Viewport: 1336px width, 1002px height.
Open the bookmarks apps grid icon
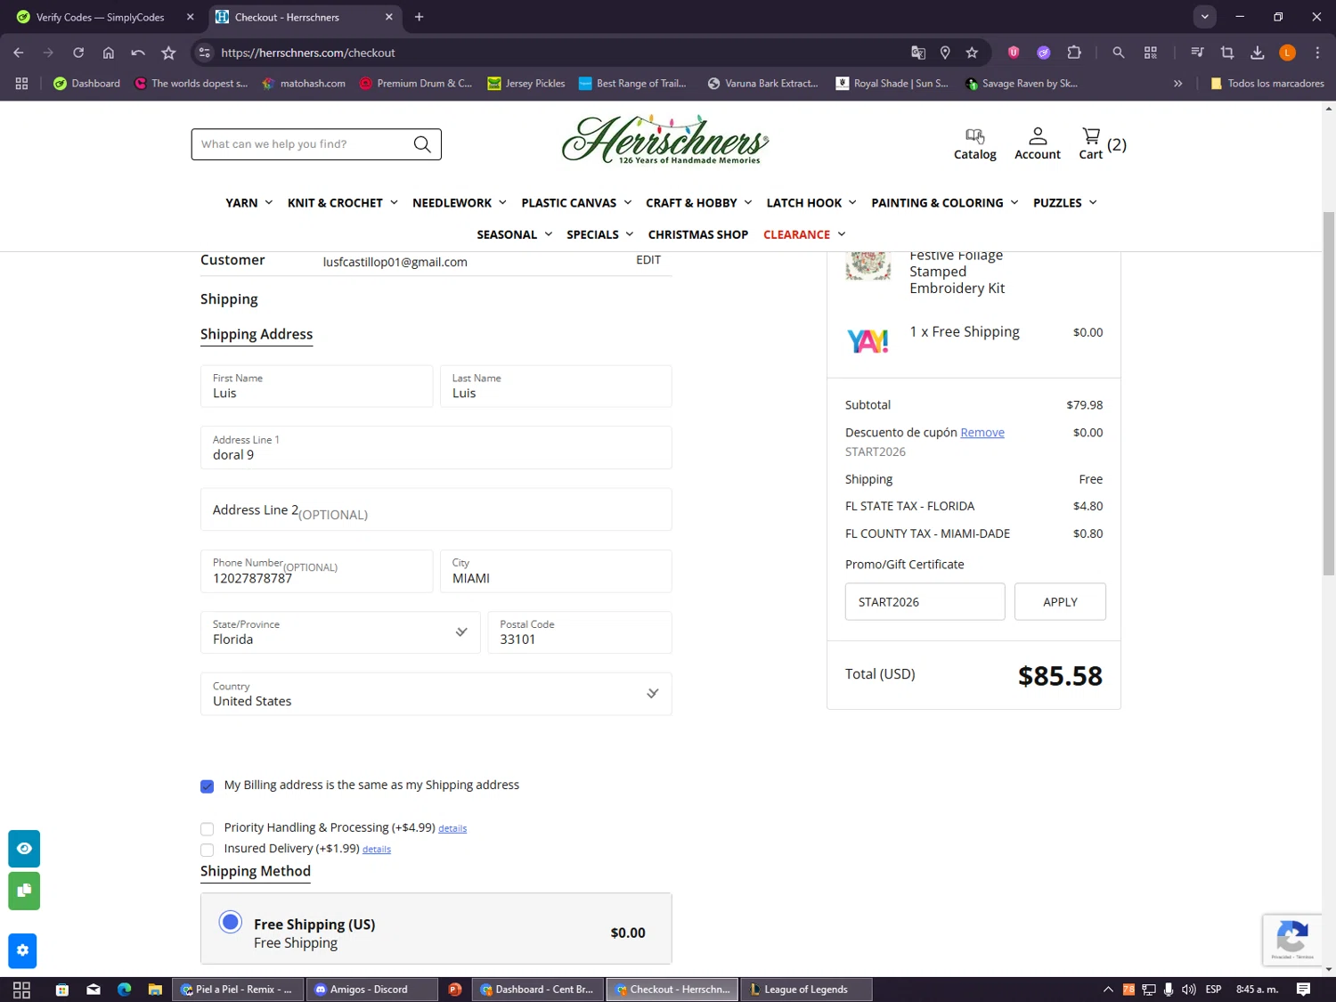coord(22,83)
